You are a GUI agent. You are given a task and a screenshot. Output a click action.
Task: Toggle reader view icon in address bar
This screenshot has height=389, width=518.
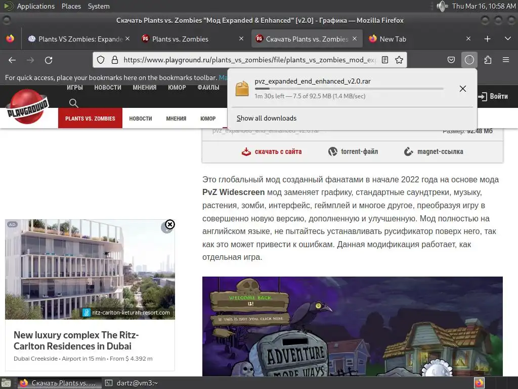click(385, 60)
